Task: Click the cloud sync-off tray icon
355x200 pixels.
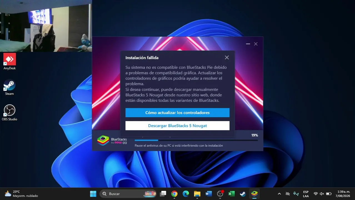Action: 288,194
